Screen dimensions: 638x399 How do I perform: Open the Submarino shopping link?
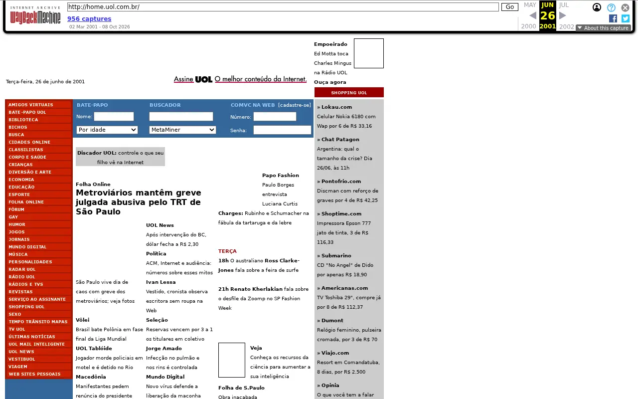click(x=336, y=256)
